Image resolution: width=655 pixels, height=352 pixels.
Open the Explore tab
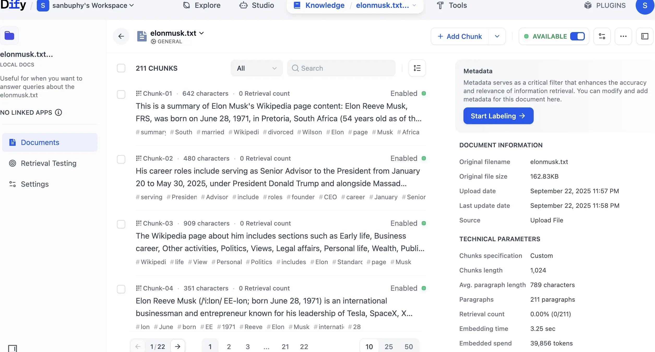(x=202, y=5)
